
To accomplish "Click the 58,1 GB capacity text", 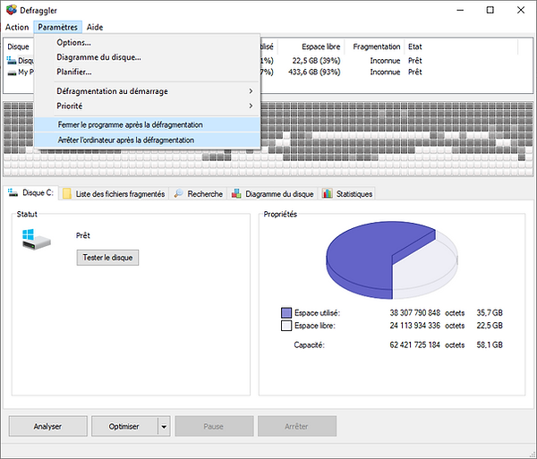I will coord(490,345).
